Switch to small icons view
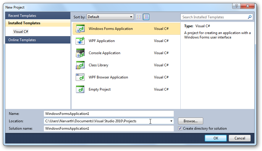The height and width of the screenshot is (151, 262). click(x=139, y=17)
